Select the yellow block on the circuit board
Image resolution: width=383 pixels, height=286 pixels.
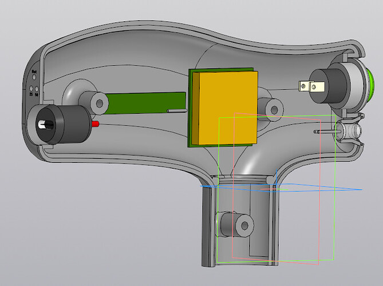(x=225, y=108)
